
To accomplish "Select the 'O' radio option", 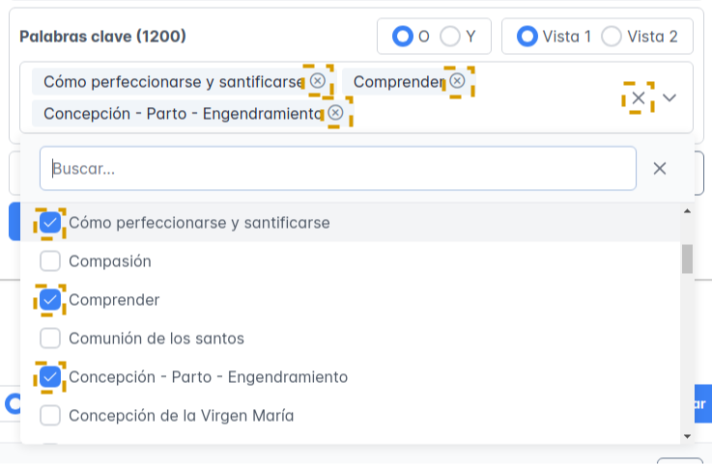I will click(402, 37).
